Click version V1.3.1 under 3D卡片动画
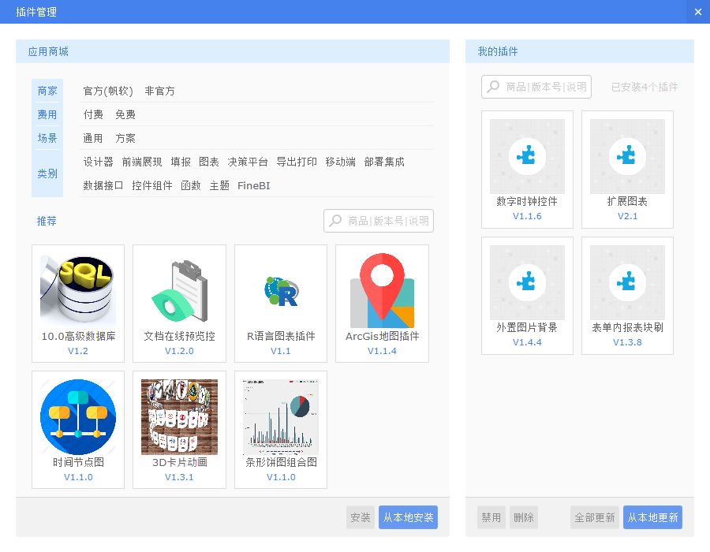This screenshot has height=552, width=710. 179,477
